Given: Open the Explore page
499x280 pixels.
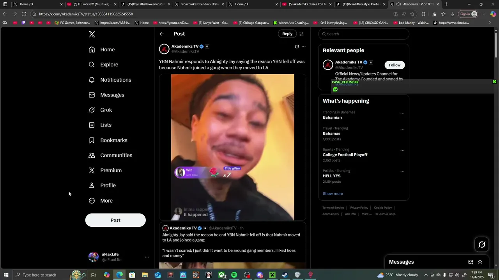Looking at the screenshot, I should coord(103,65).
